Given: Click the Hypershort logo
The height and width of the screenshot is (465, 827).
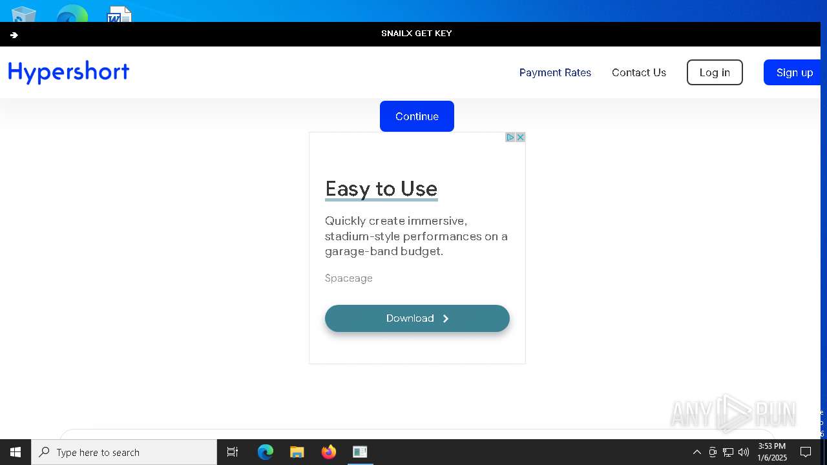Looking at the screenshot, I should 68,72.
